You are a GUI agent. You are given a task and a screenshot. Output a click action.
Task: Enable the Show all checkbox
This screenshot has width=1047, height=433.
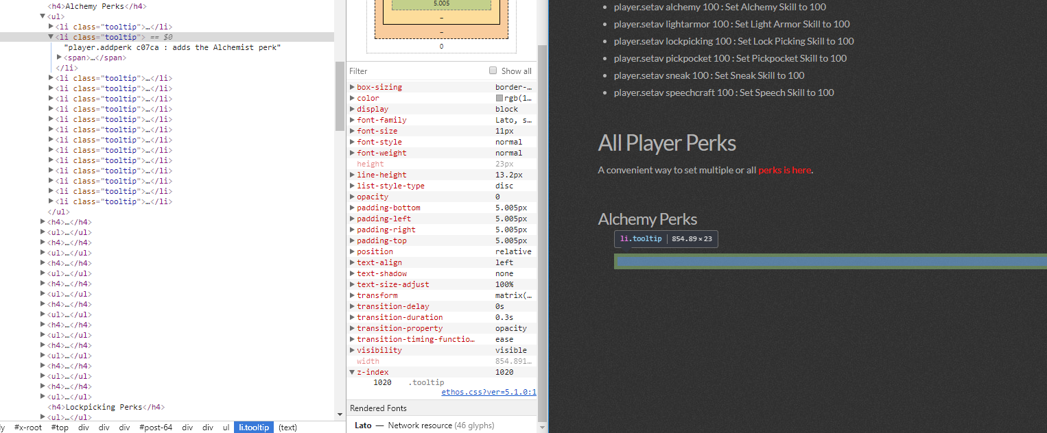[x=493, y=71]
